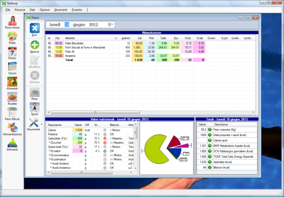The width and height of the screenshot is (284, 197).
Task: Click help icon next to Peso corporeo
Action: pyautogui.click(x=210, y=130)
